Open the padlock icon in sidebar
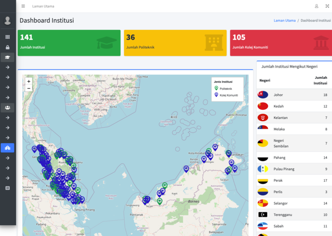 tap(7, 47)
